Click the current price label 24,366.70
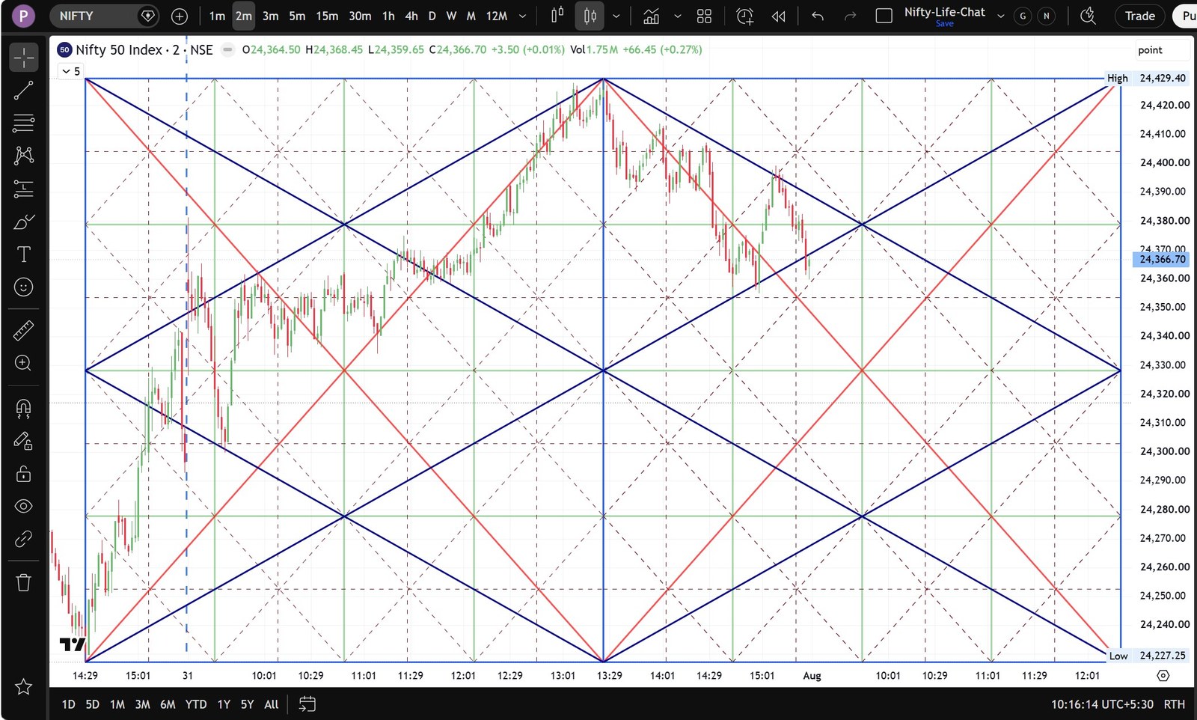This screenshot has width=1197, height=720. 1161,259
